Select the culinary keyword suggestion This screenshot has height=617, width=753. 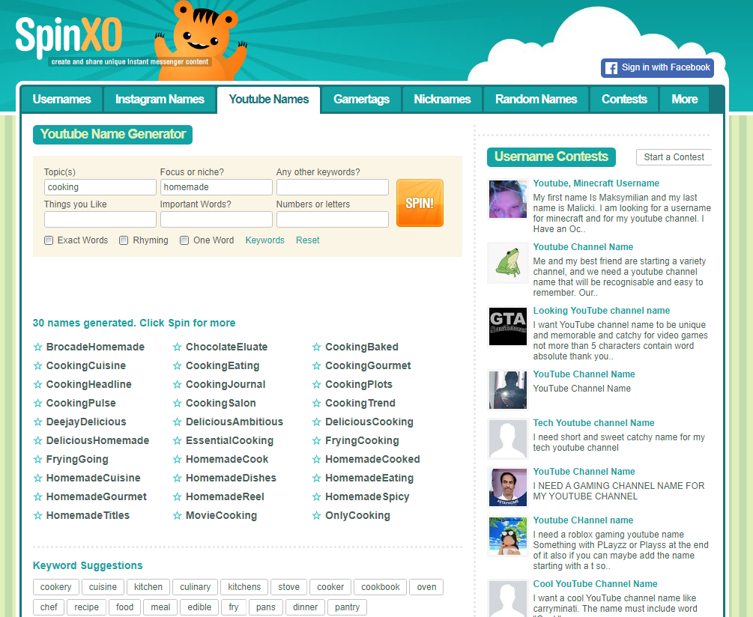(x=195, y=587)
